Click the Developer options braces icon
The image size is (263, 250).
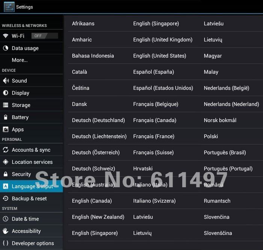pyautogui.click(x=6, y=243)
